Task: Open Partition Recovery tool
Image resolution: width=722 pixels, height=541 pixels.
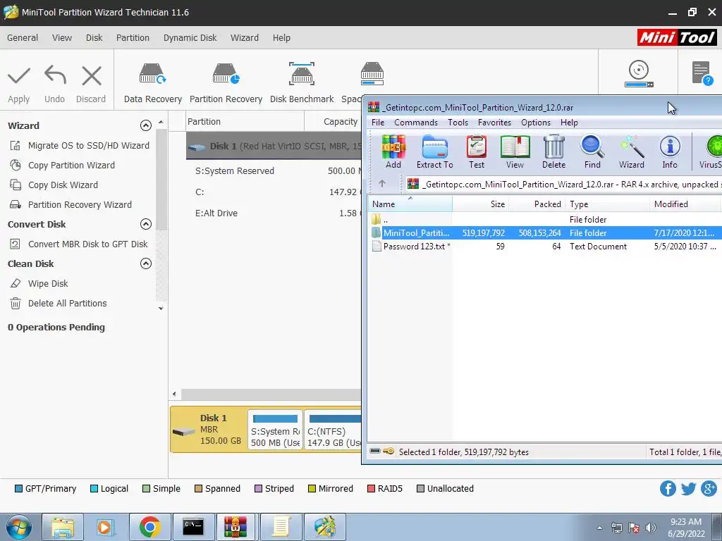Action: [226, 84]
